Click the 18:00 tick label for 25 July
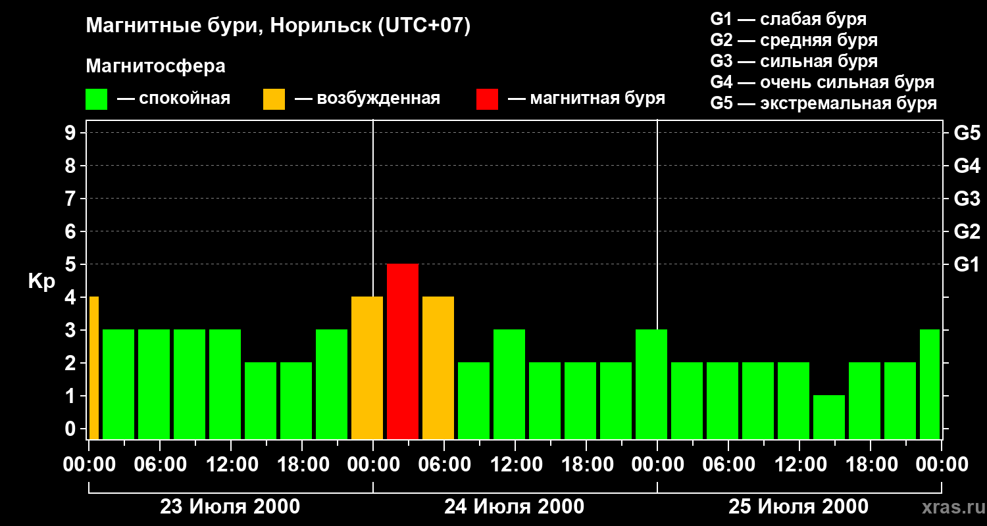 click(x=871, y=465)
